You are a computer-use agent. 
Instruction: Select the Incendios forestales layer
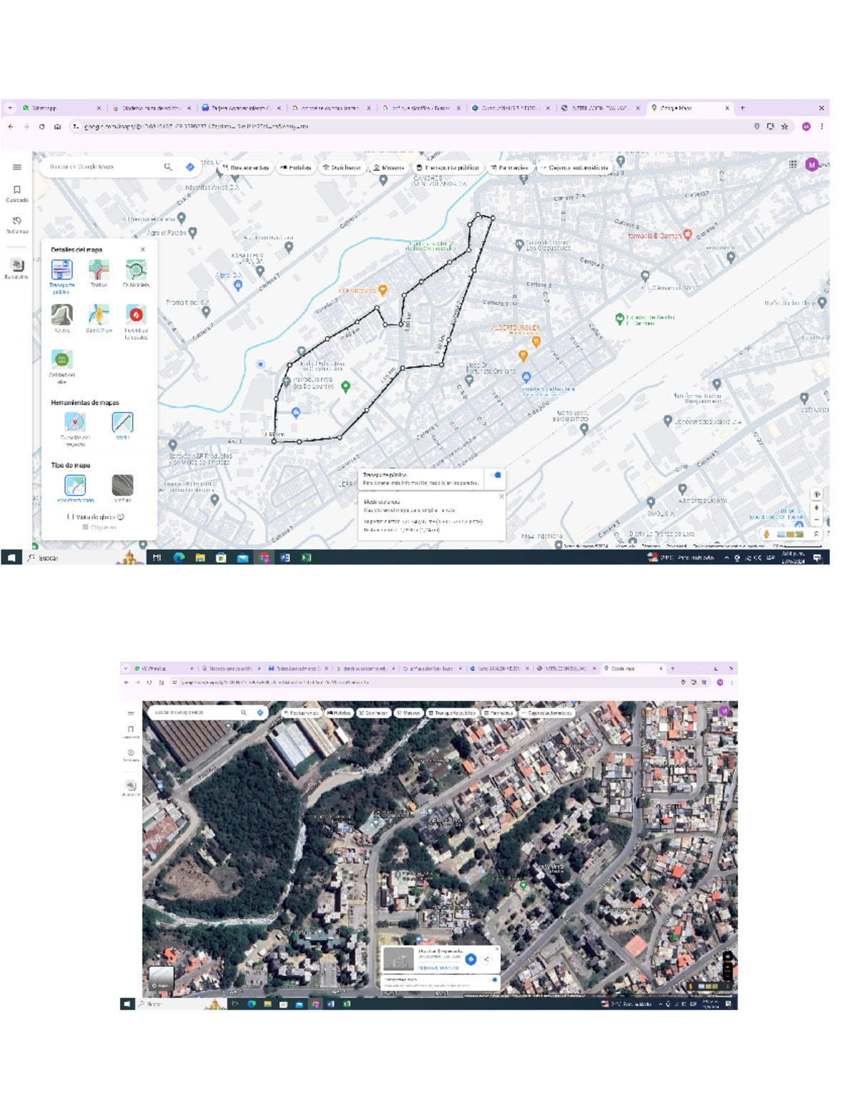(x=136, y=315)
